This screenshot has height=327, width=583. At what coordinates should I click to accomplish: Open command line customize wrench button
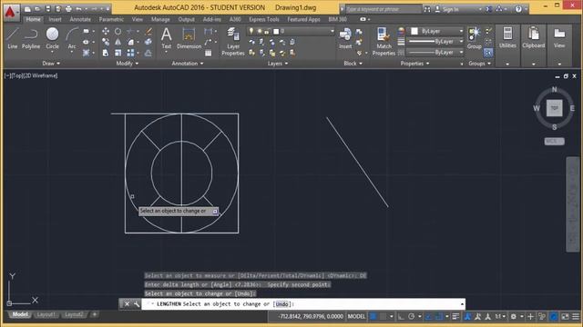(137, 304)
